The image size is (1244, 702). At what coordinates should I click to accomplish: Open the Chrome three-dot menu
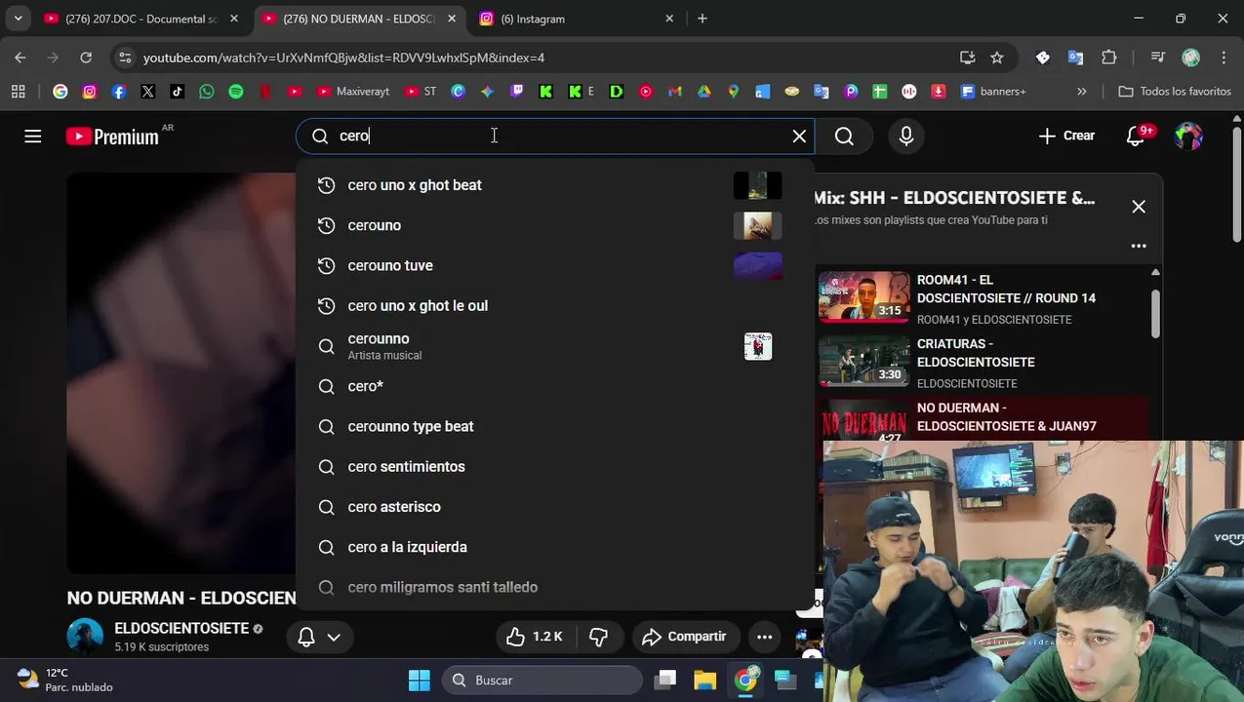click(1224, 58)
